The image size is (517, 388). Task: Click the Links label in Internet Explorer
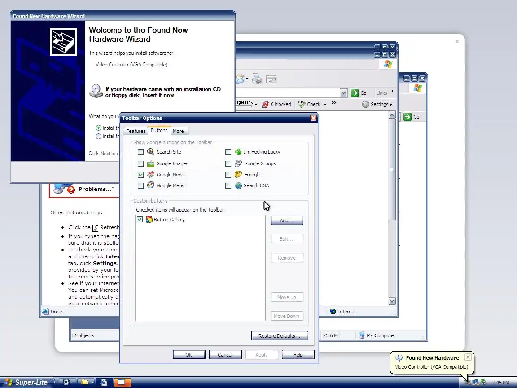[381, 93]
